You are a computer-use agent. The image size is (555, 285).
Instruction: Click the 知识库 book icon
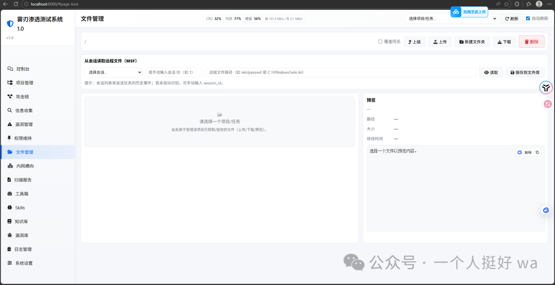point(10,221)
